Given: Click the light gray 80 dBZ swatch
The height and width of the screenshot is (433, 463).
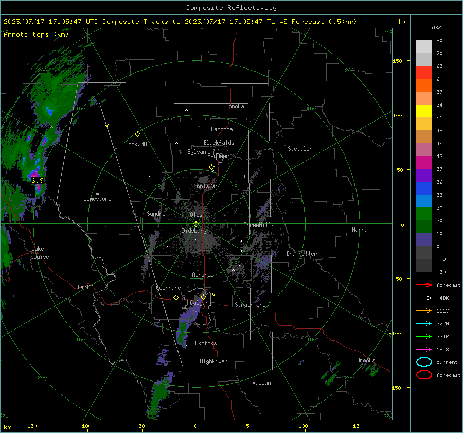Looking at the screenshot, I should [424, 47].
